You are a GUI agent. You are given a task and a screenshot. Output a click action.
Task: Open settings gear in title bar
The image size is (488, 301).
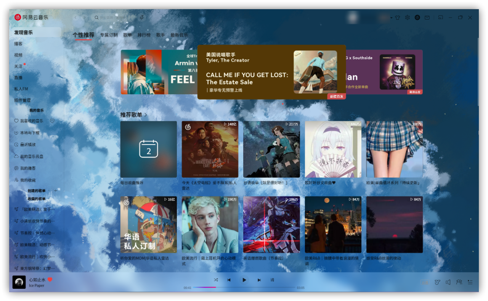pos(408,18)
